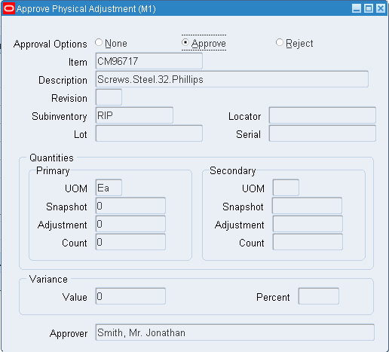This screenshot has height=352, width=389.
Task: Select the Approve radio button
Action: click(185, 42)
